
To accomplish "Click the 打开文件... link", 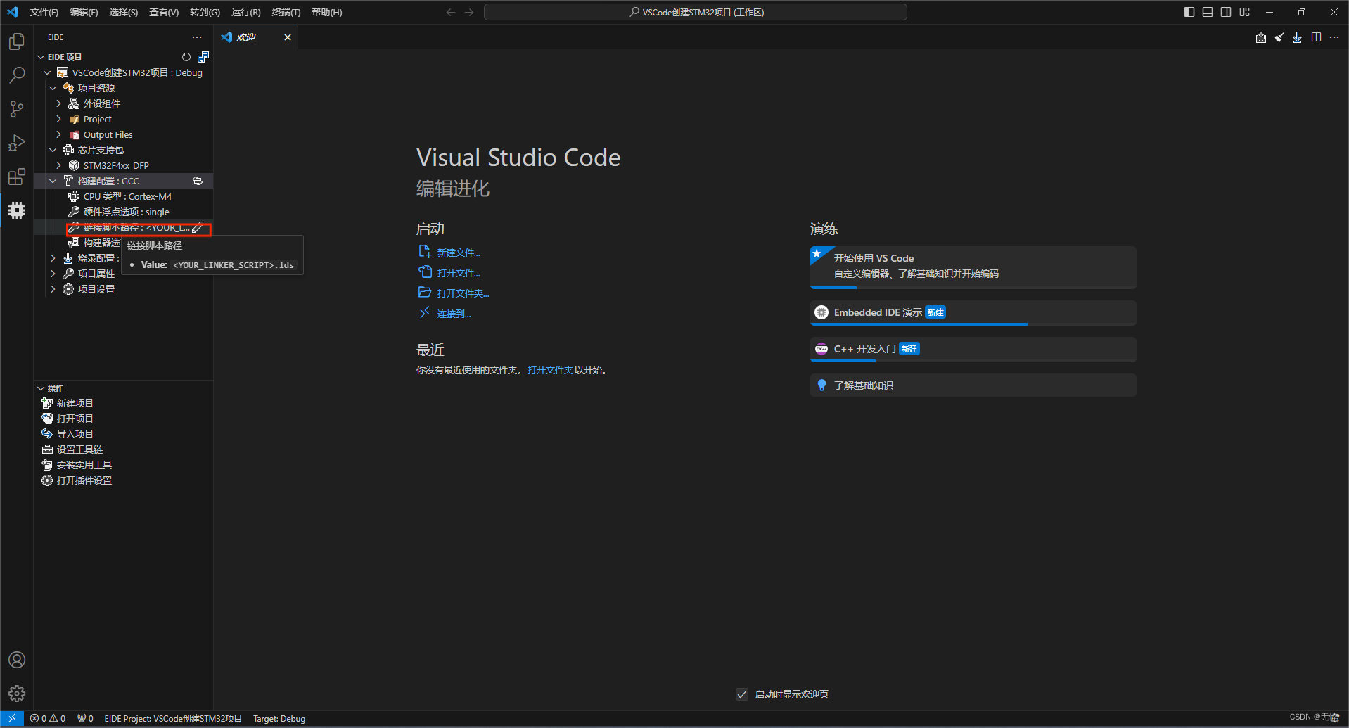I will click(x=458, y=273).
